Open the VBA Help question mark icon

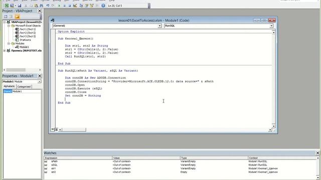pos(103,5)
